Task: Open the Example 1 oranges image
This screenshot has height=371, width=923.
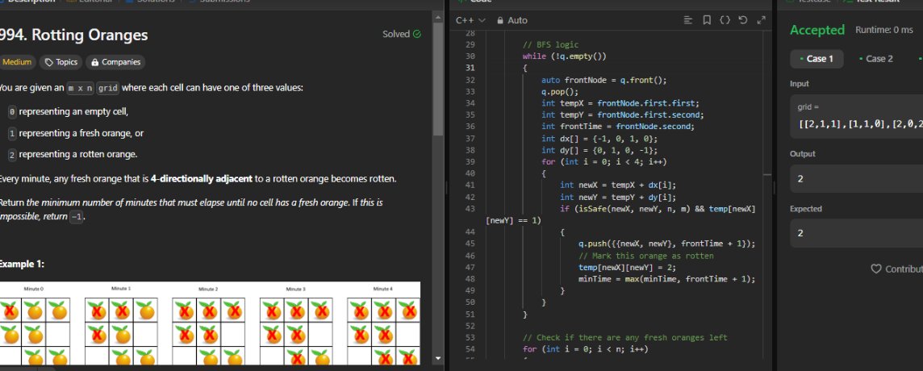Action: [x=210, y=323]
